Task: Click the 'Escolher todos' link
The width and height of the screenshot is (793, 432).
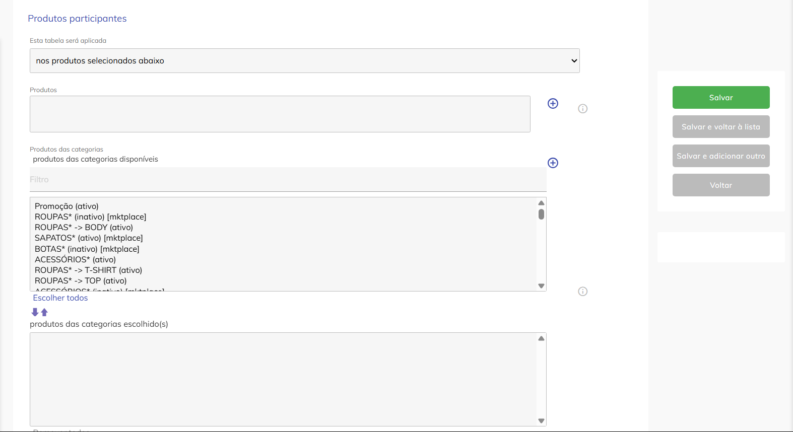Action: tap(60, 298)
